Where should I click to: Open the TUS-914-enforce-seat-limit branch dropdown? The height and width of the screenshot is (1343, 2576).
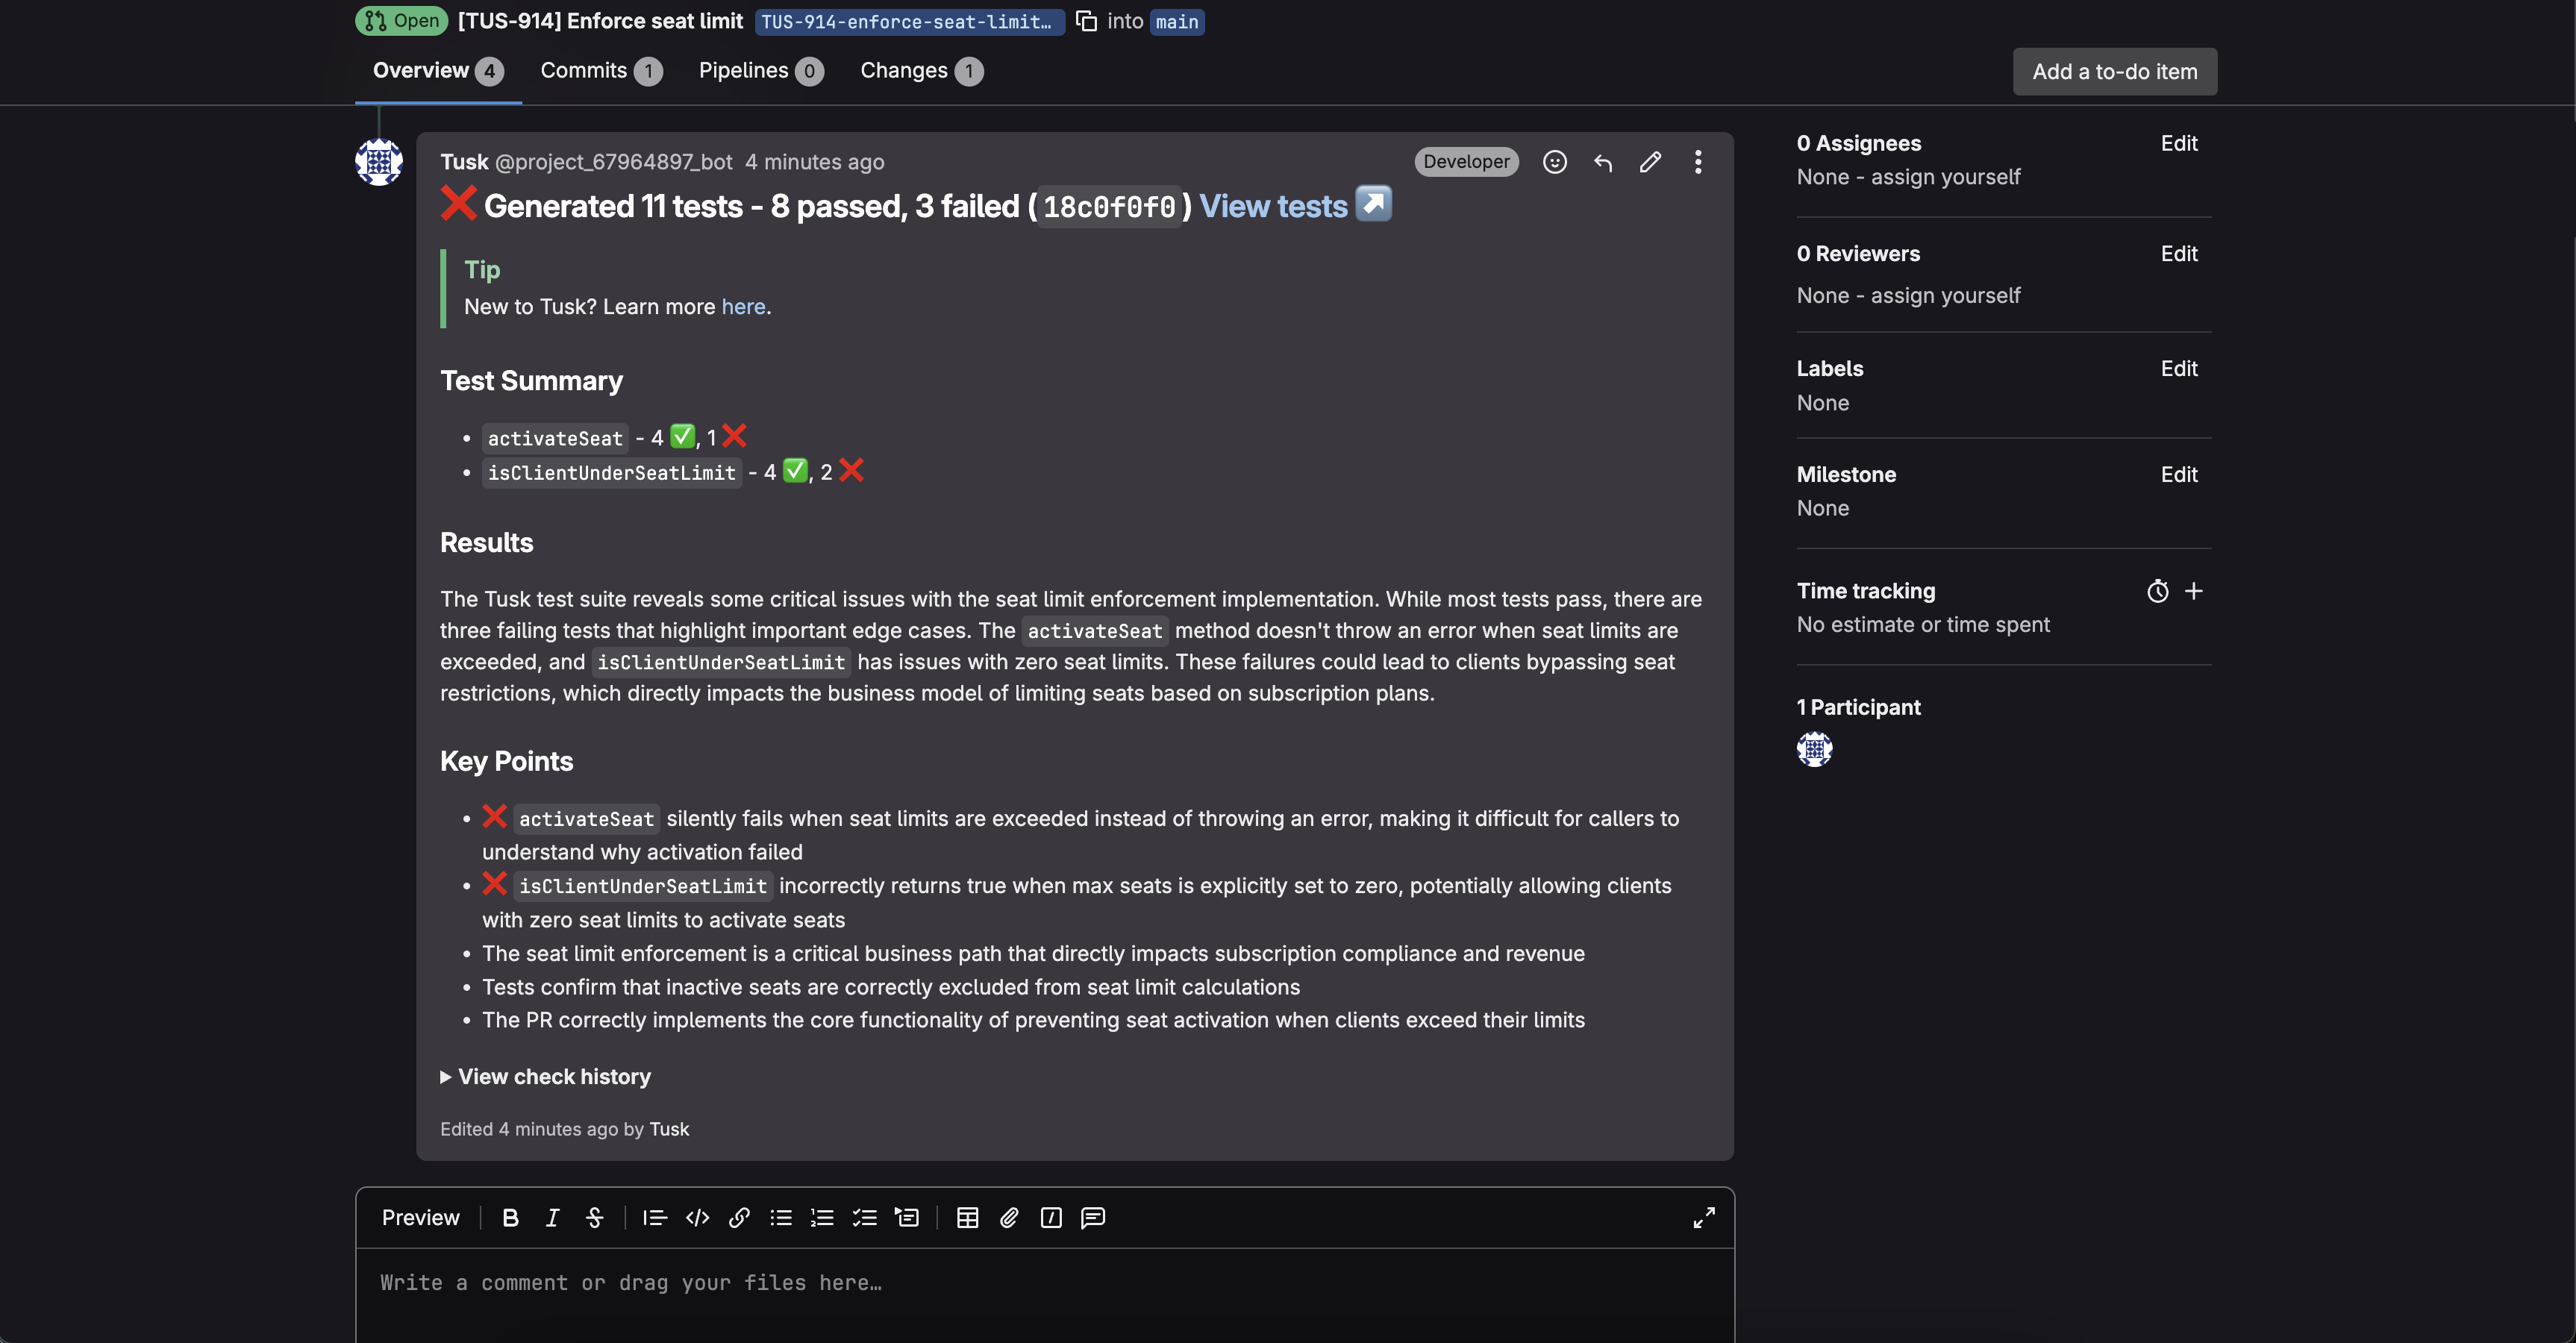908,21
